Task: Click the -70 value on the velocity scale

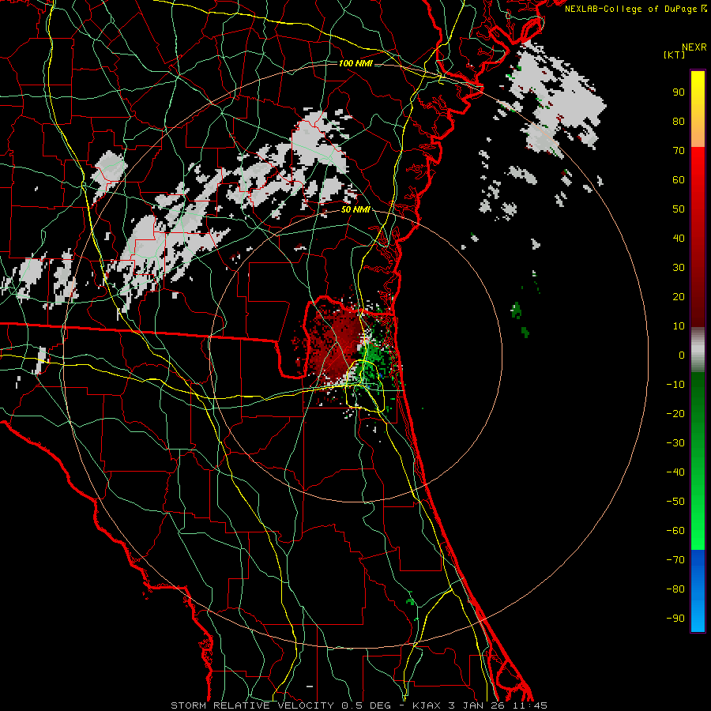Action: point(675,560)
